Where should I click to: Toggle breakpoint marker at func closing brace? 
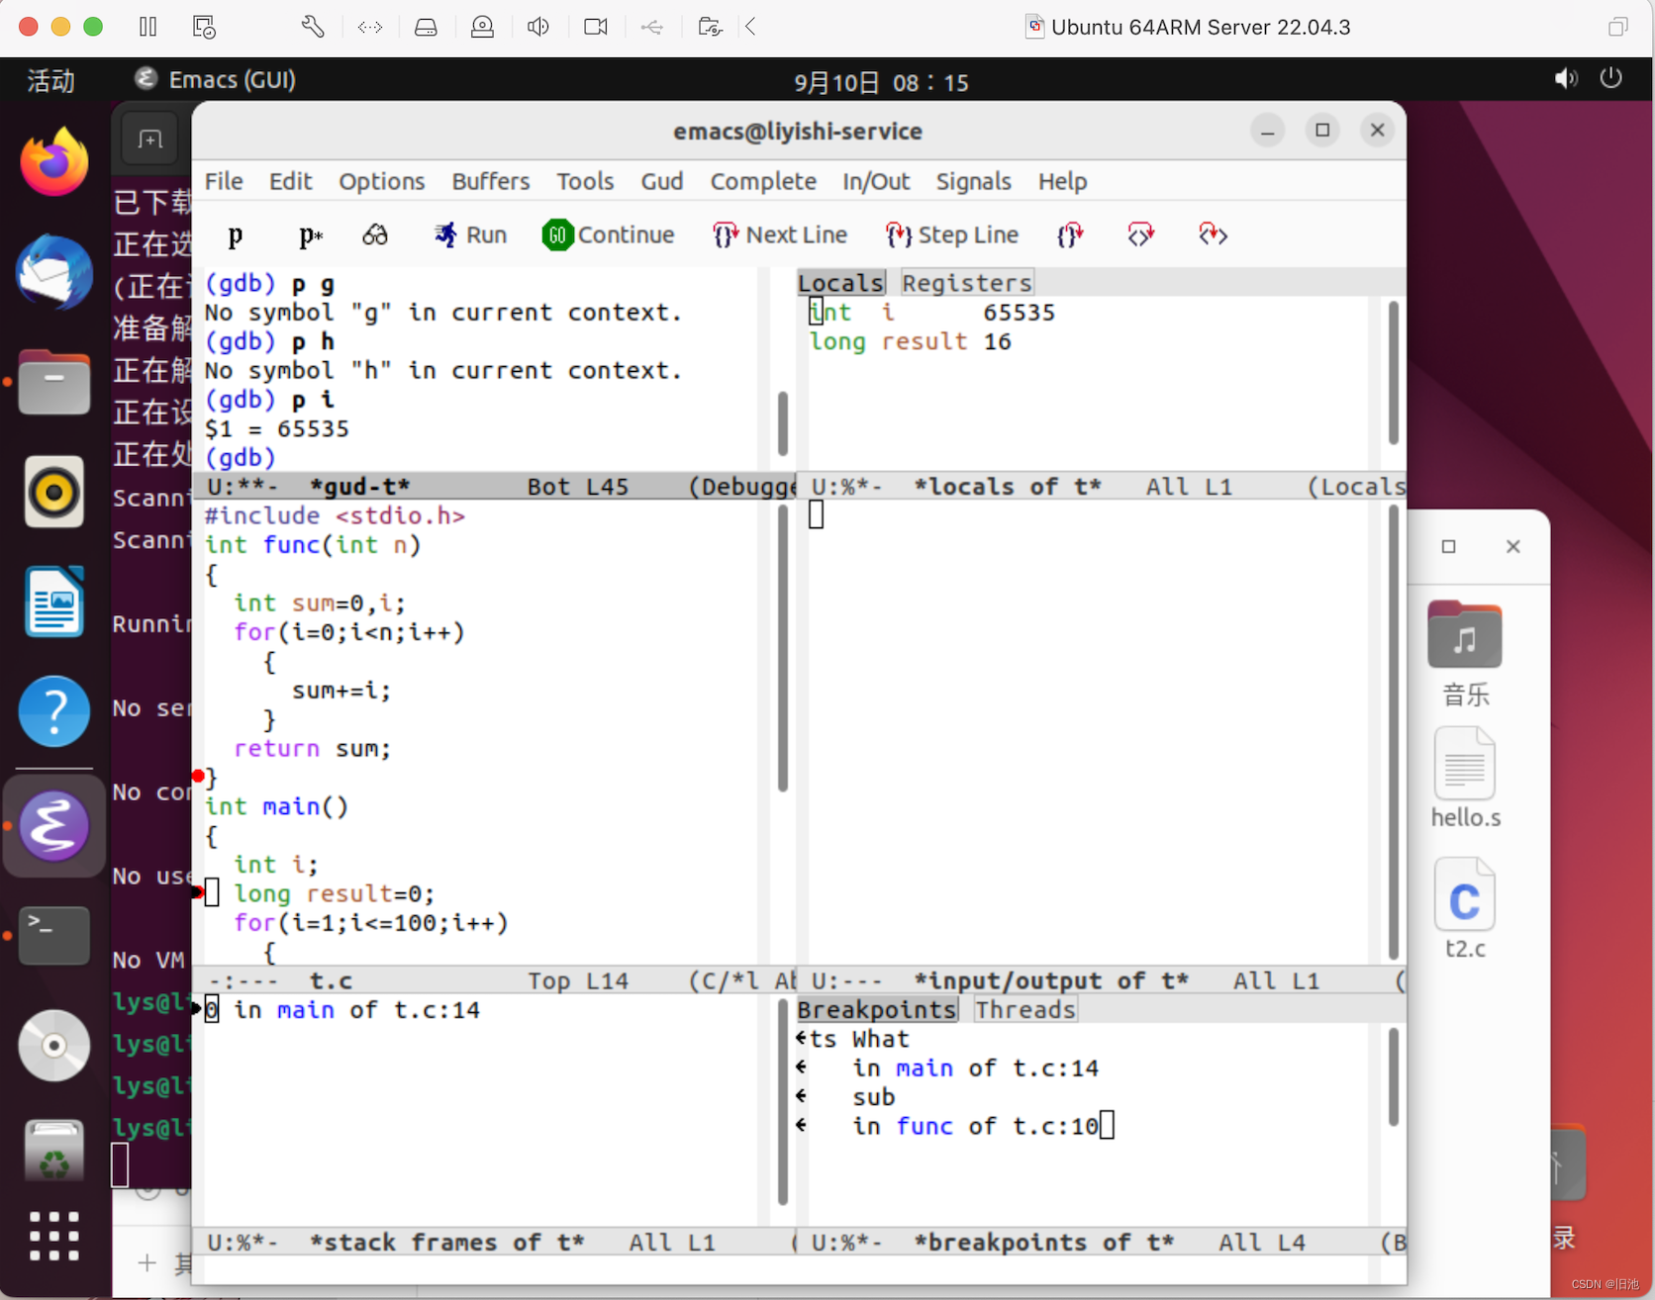pyautogui.click(x=198, y=777)
